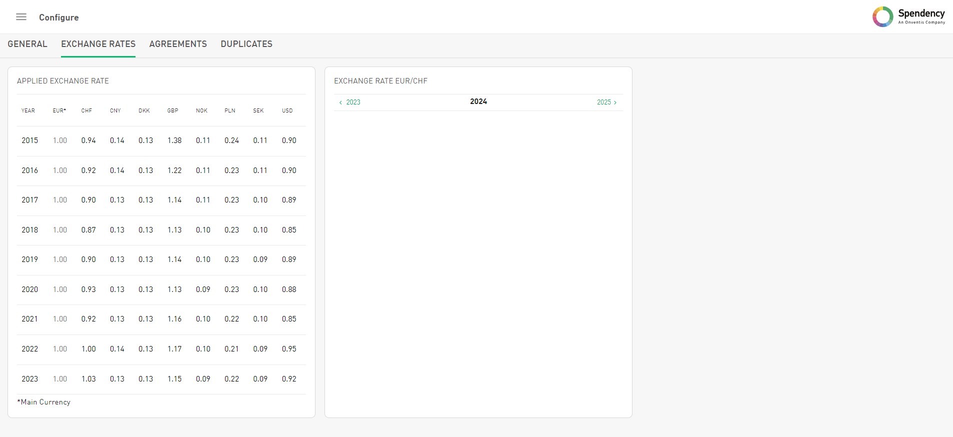Screen dimensions: 953x437
Task: Switch to the General tab
Action: coord(27,44)
